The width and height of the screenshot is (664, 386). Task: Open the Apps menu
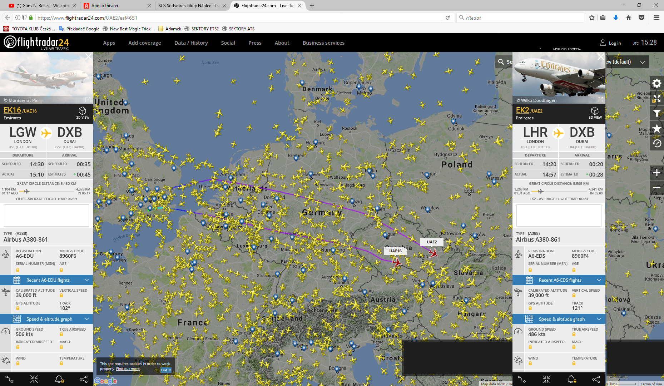coord(109,43)
